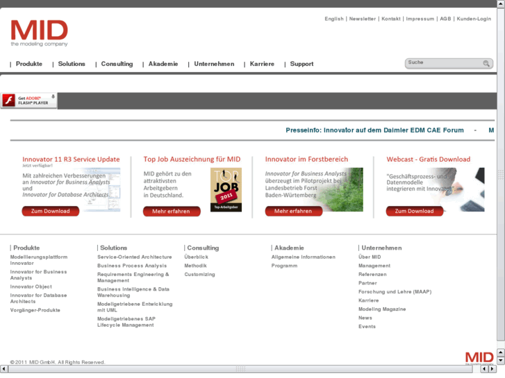Open footer Events link

[367, 327]
